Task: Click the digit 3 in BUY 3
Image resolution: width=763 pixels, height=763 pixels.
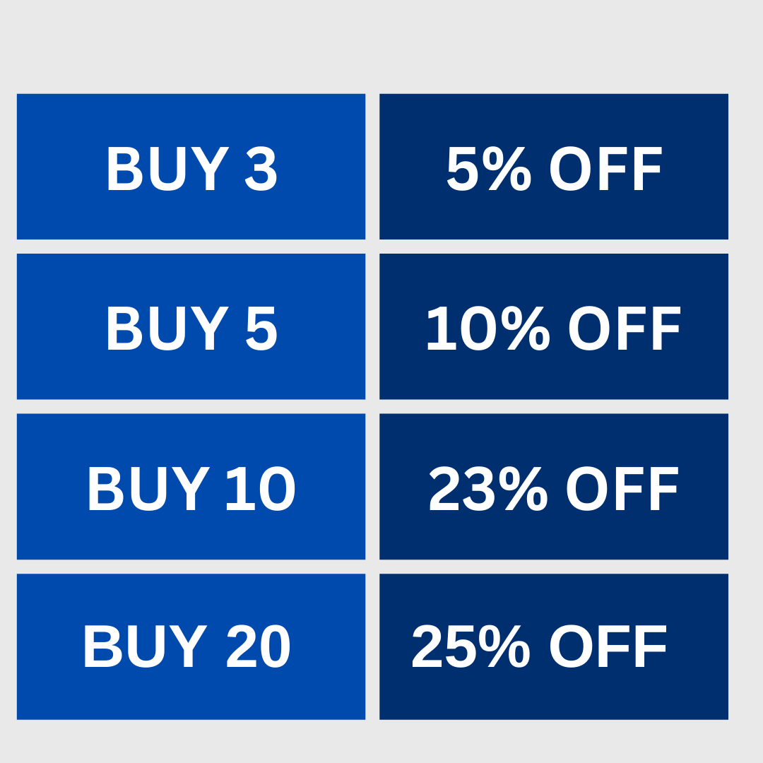Action: 261,168
